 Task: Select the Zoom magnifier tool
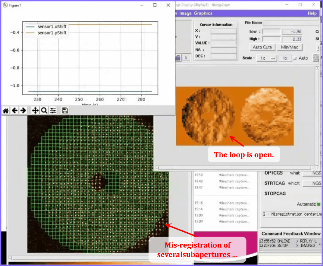point(44,111)
